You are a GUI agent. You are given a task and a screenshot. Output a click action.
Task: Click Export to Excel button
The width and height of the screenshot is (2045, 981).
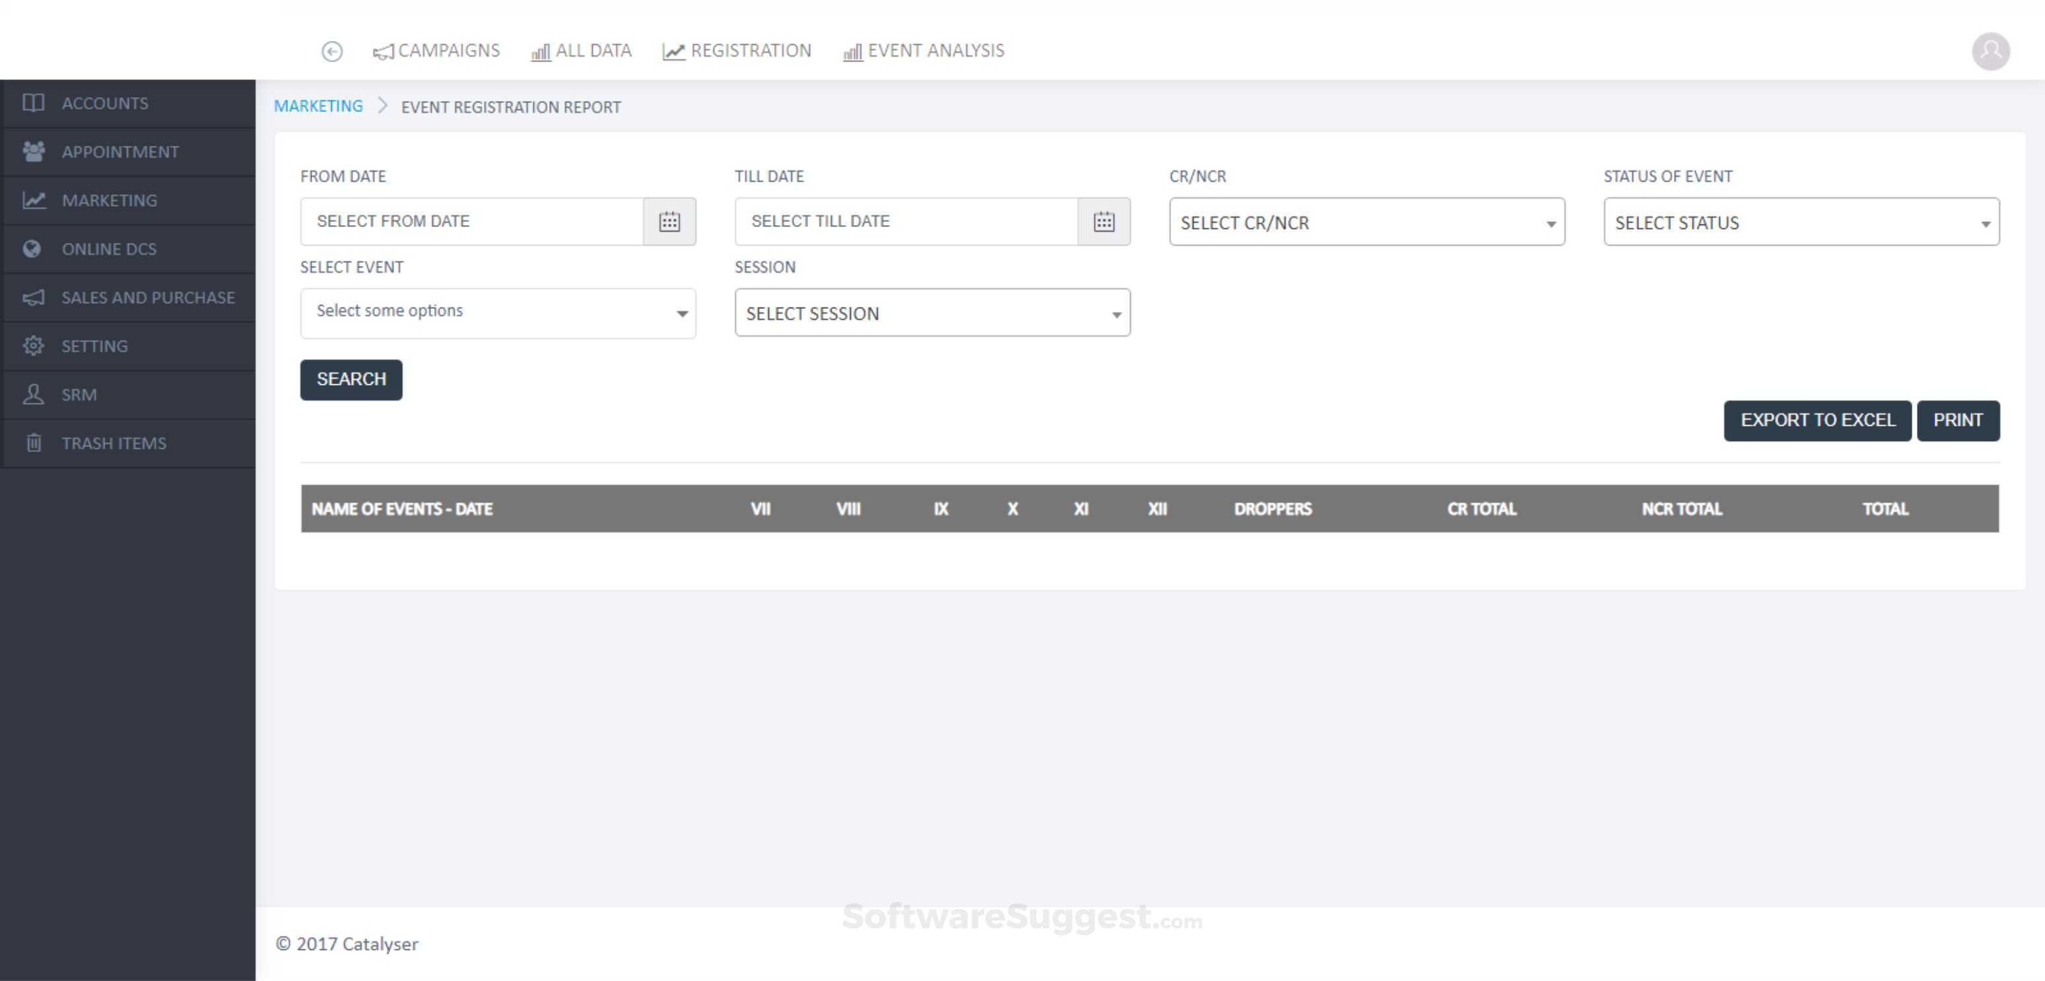[1817, 421]
